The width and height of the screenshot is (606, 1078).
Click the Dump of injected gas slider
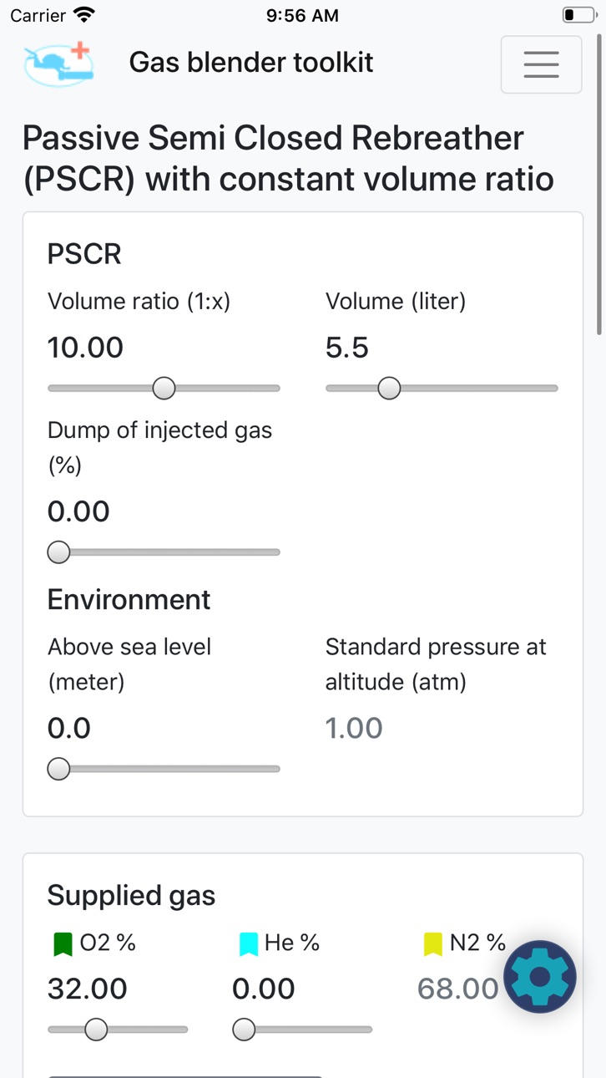(x=164, y=552)
